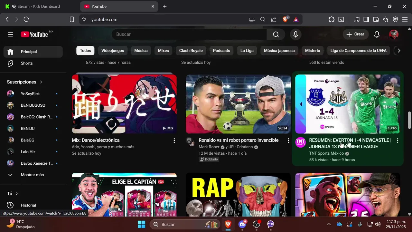Select the Podcasts filter chip
This screenshot has width=412, height=232.
(221, 51)
